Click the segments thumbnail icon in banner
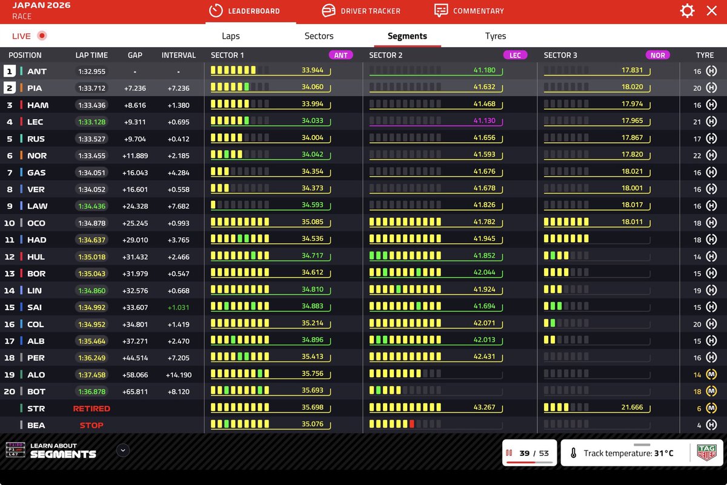Viewport: 727px width, 485px height. (x=15, y=450)
